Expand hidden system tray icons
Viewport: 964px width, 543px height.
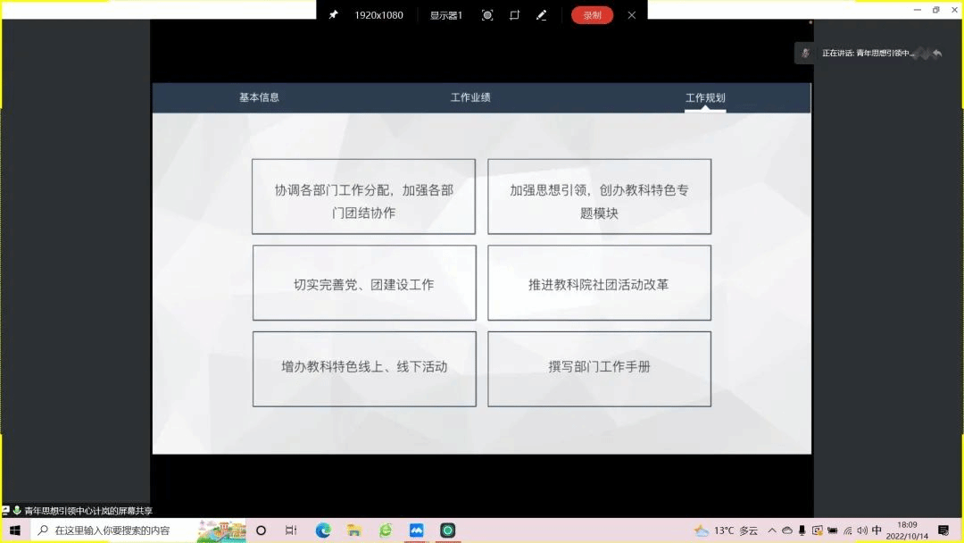click(772, 530)
